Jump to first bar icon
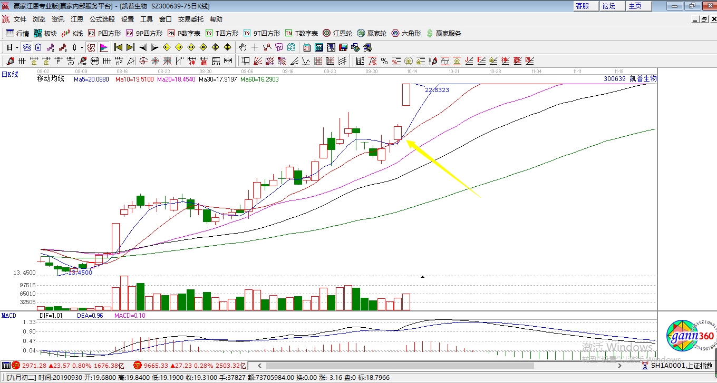This screenshot has width=717, height=383. [x=118, y=47]
